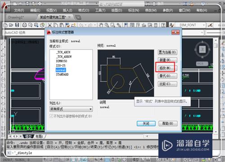Click the Copy icon in toolbar
The image size is (225, 162).
(56, 25)
